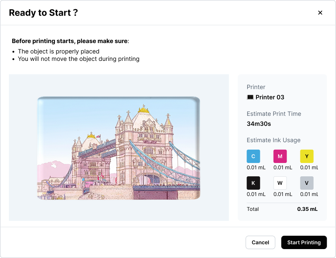
Task: Click the Printer label above Printer 03
Action: tap(256, 87)
